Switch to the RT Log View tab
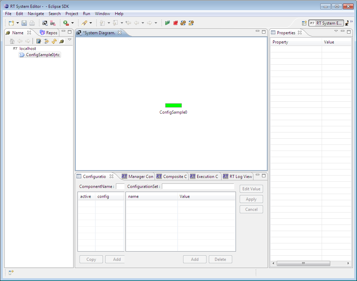This screenshot has height=281, width=357. point(237,177)
